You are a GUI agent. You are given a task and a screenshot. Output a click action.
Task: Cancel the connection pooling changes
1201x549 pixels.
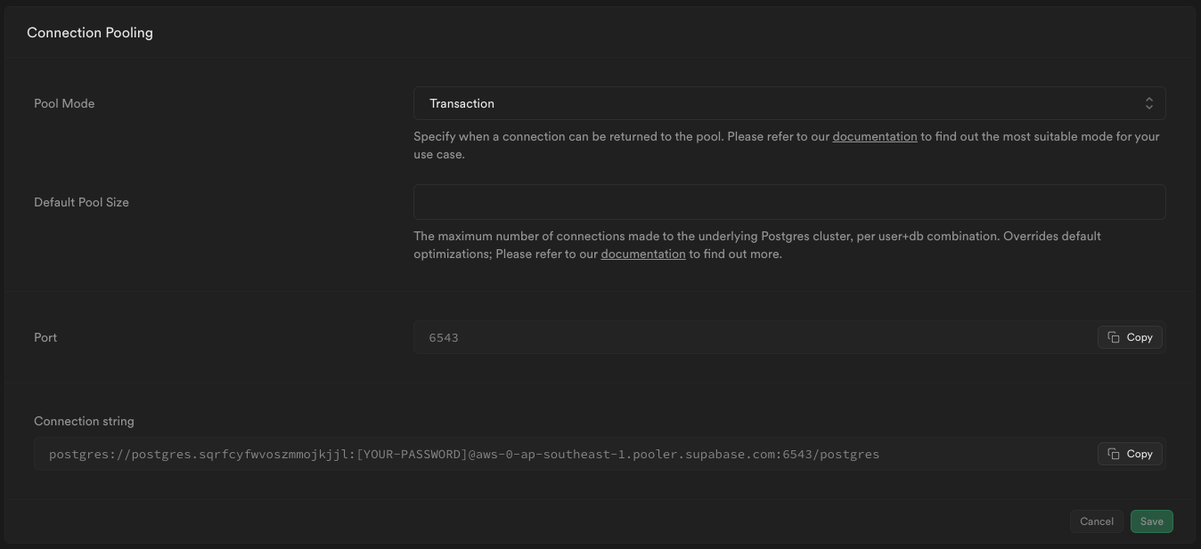pos(1096,521)
